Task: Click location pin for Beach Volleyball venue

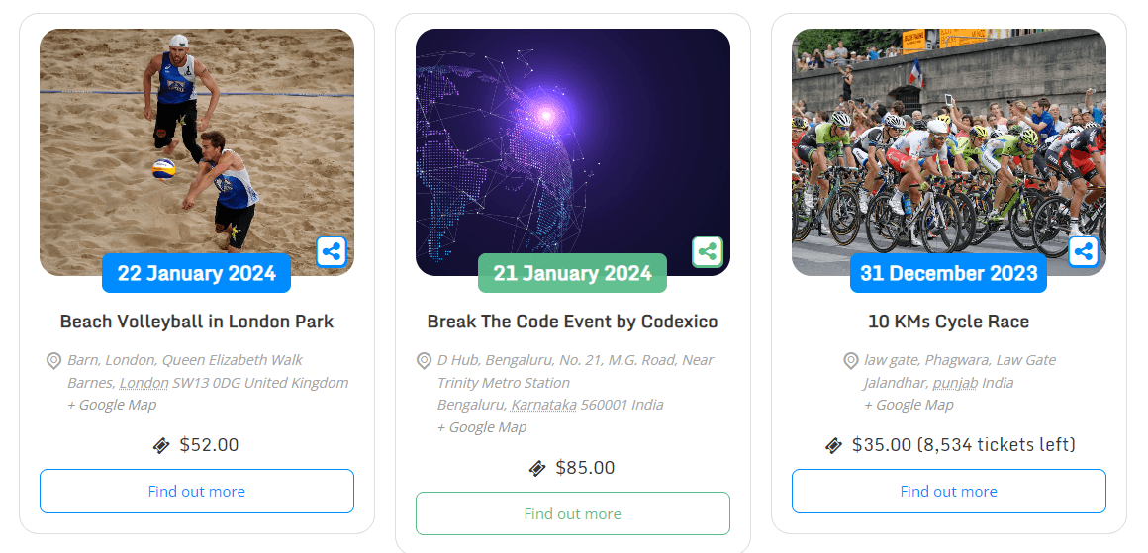Action: (x=54, y=360)
